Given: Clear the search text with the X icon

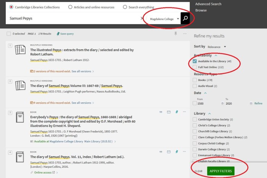Looking at the screenshot, I should 142,18.
